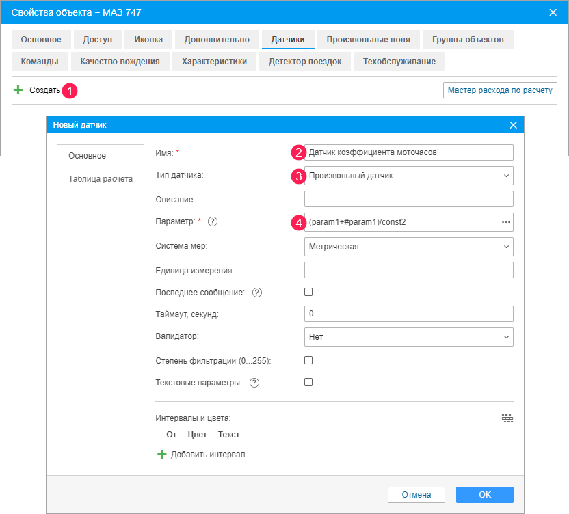Open the parameter three-dots editor button
This screenshot has height=514, width=569.
[506, 222]
